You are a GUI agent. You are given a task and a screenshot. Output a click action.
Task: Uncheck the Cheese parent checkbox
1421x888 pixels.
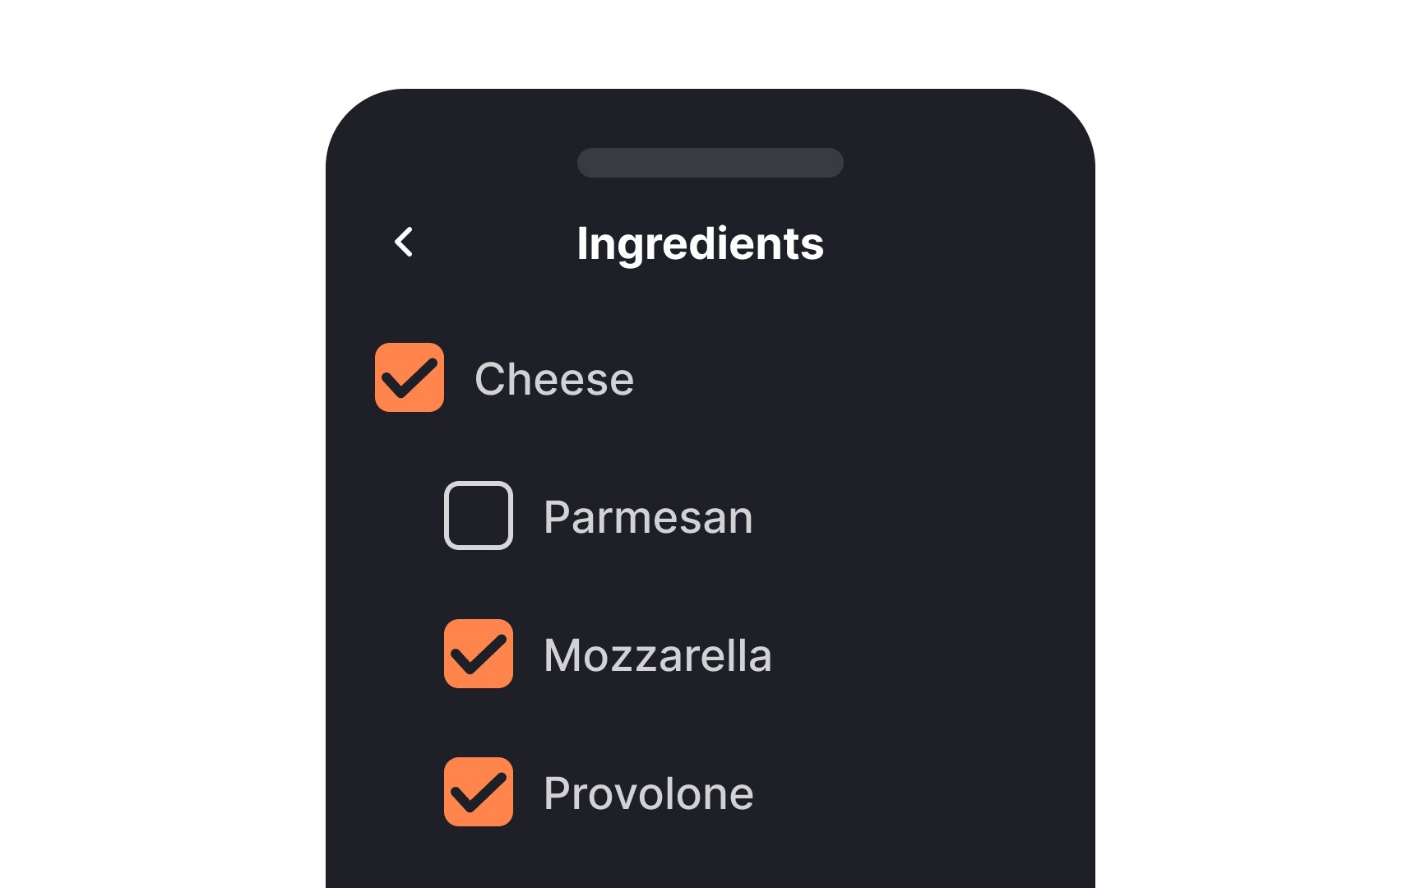(x=410, y=377)
